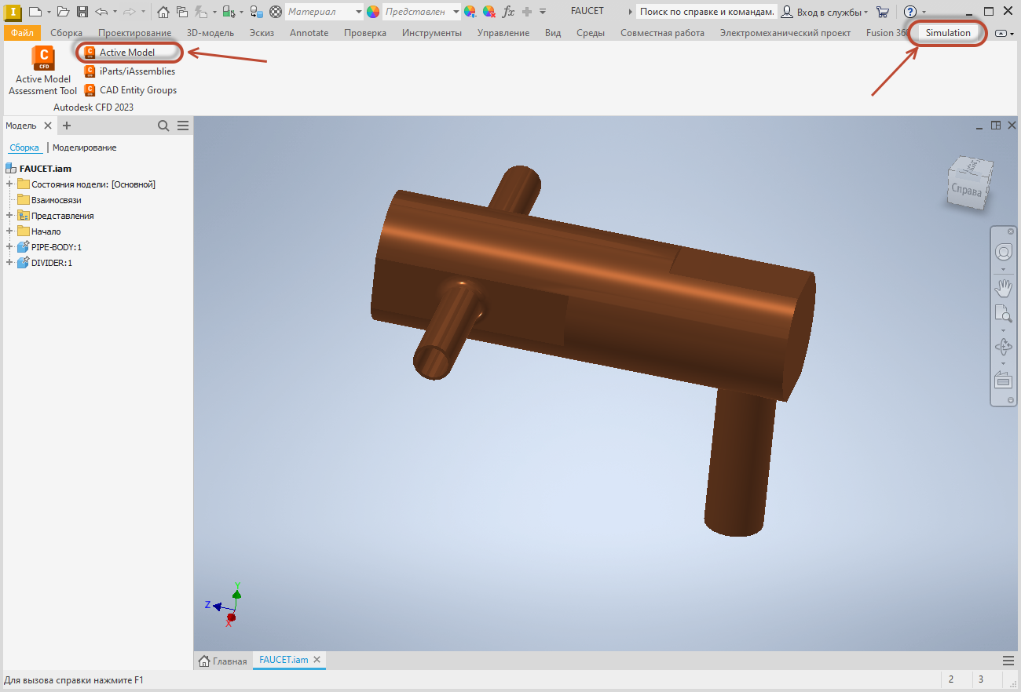The height and width of the screenshot is (692, 1021).
Task: Click the design data transfer icon
Action: click(x=257, y=12)
